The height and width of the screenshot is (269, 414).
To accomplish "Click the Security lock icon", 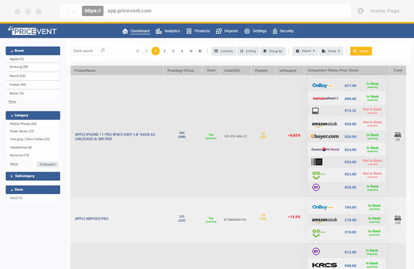I will coord(275,31).
